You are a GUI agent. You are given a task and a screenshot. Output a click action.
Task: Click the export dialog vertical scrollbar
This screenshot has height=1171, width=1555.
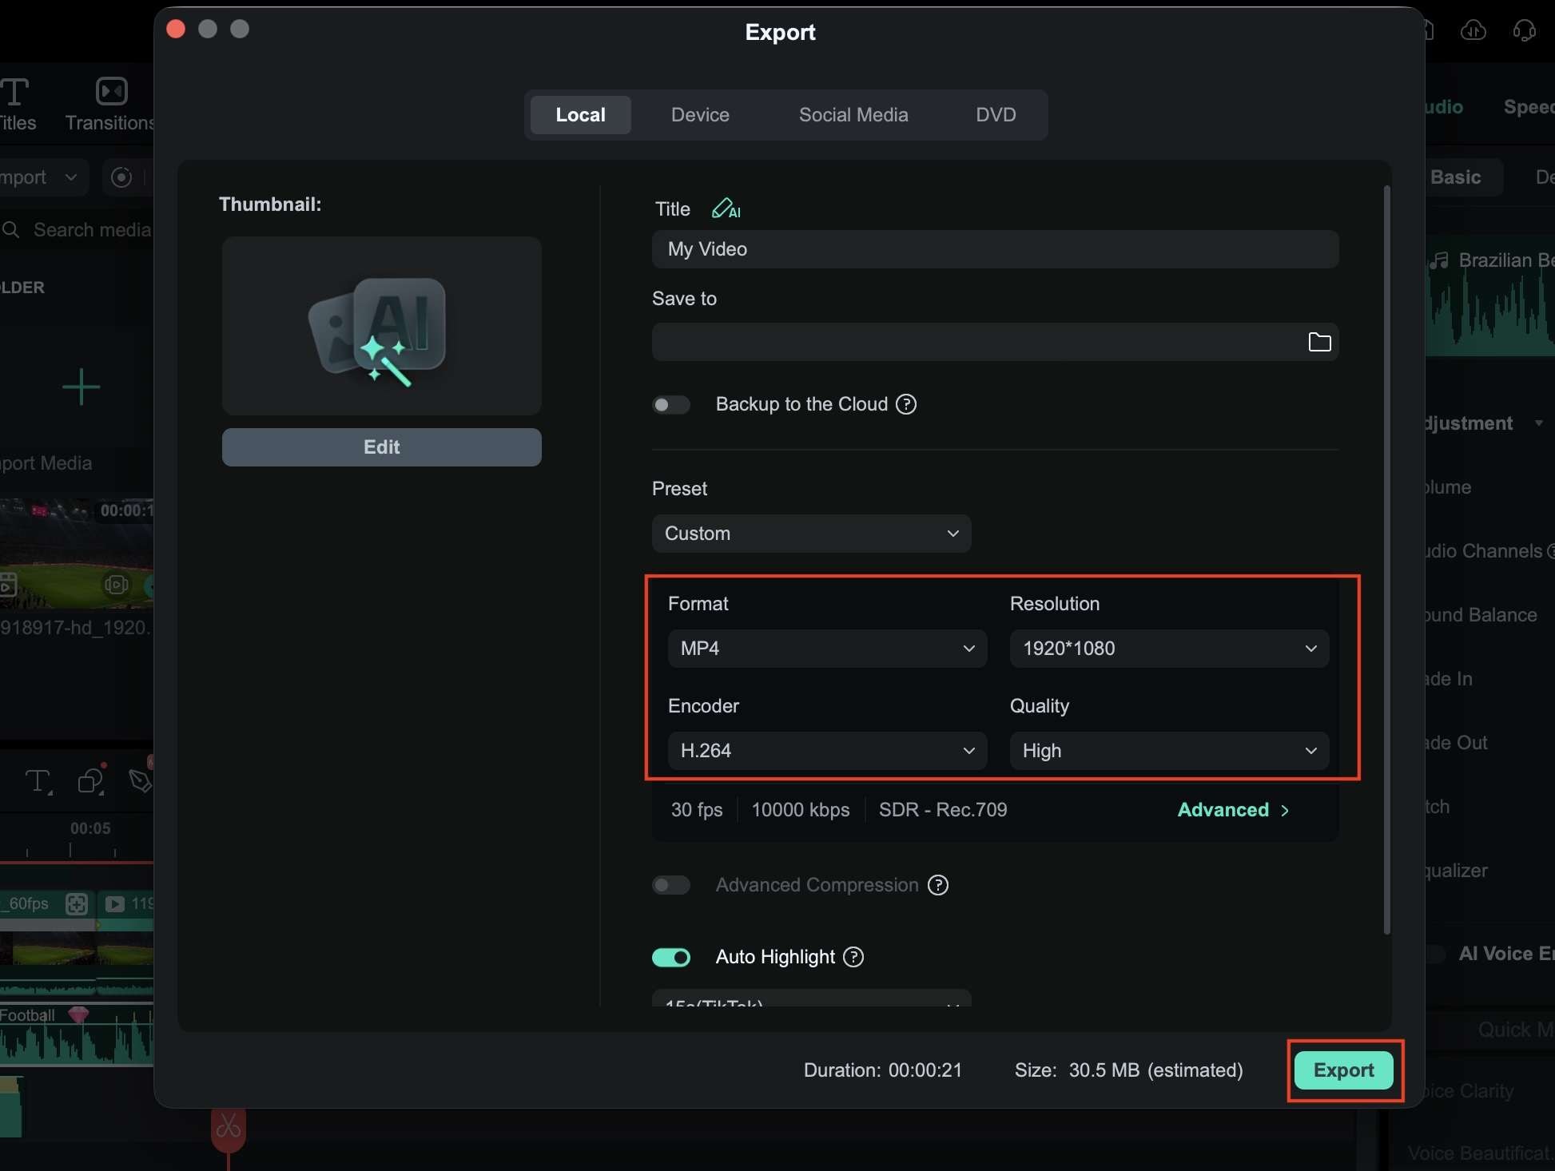1386,559
